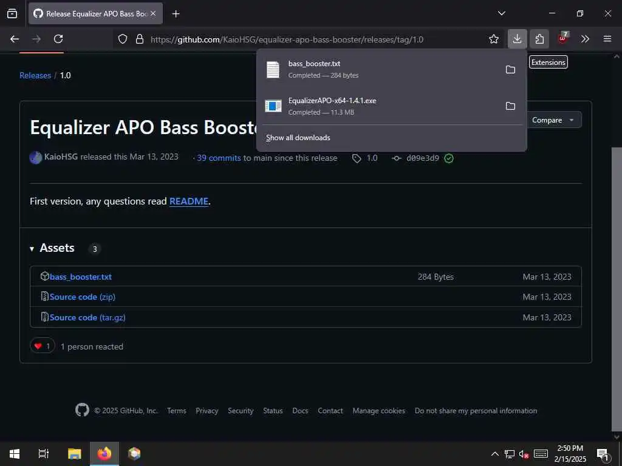Open the network tray icon

(510, 454)
